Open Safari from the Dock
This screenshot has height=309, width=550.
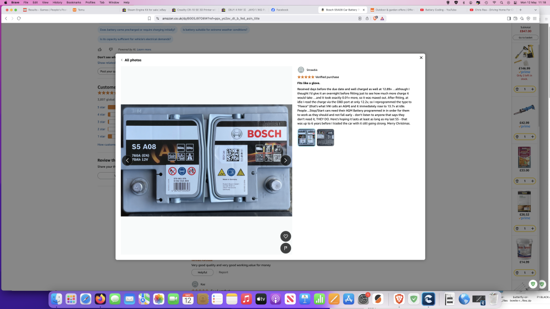pos(86,299)
